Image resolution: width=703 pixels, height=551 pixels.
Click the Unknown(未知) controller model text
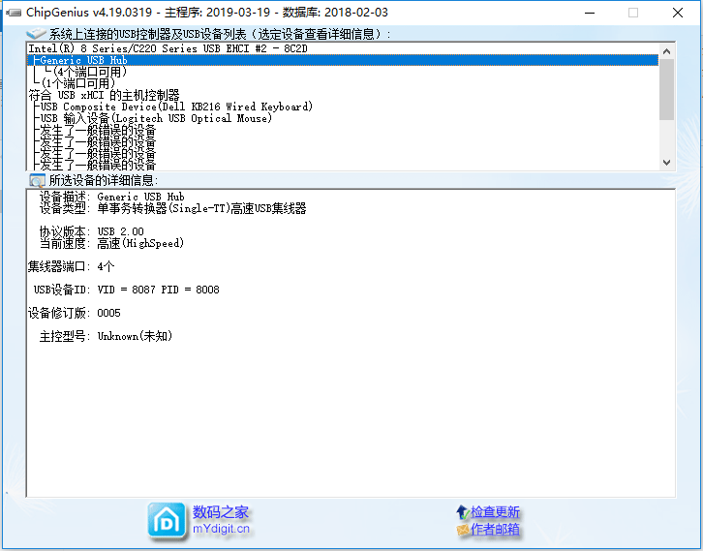pos(135,336)
